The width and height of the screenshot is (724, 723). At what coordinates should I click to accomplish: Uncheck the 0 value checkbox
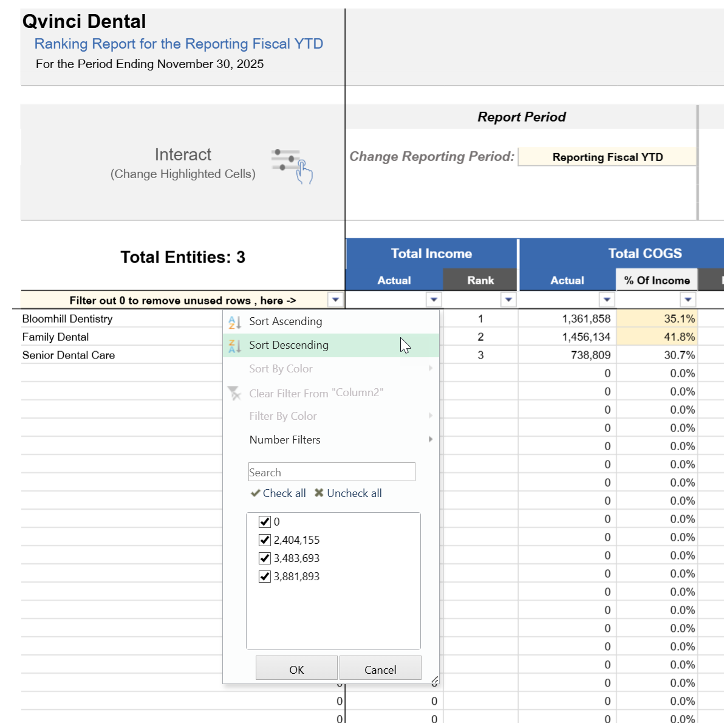tap(264, 522)
